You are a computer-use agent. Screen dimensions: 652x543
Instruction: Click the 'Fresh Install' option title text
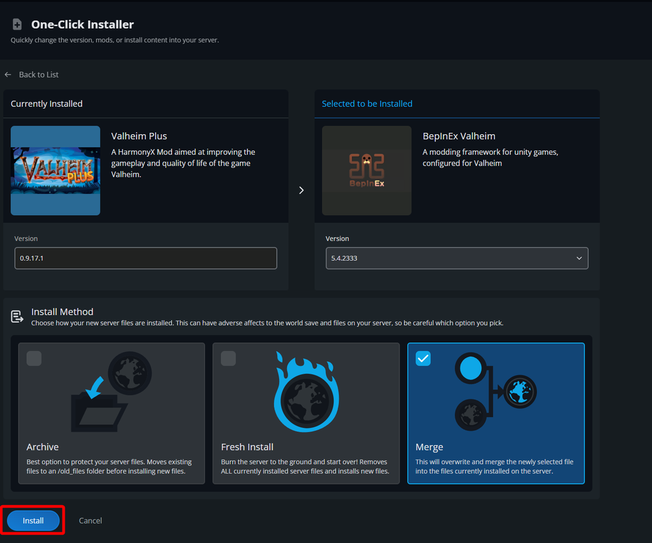coord(247,447)
